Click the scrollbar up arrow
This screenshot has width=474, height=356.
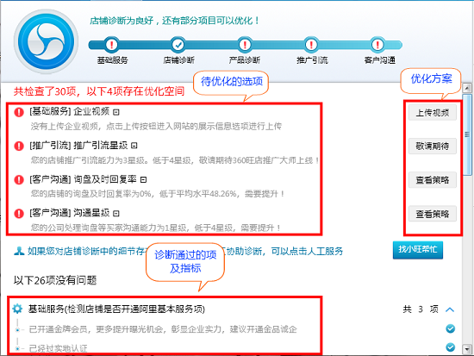[467, 88]
